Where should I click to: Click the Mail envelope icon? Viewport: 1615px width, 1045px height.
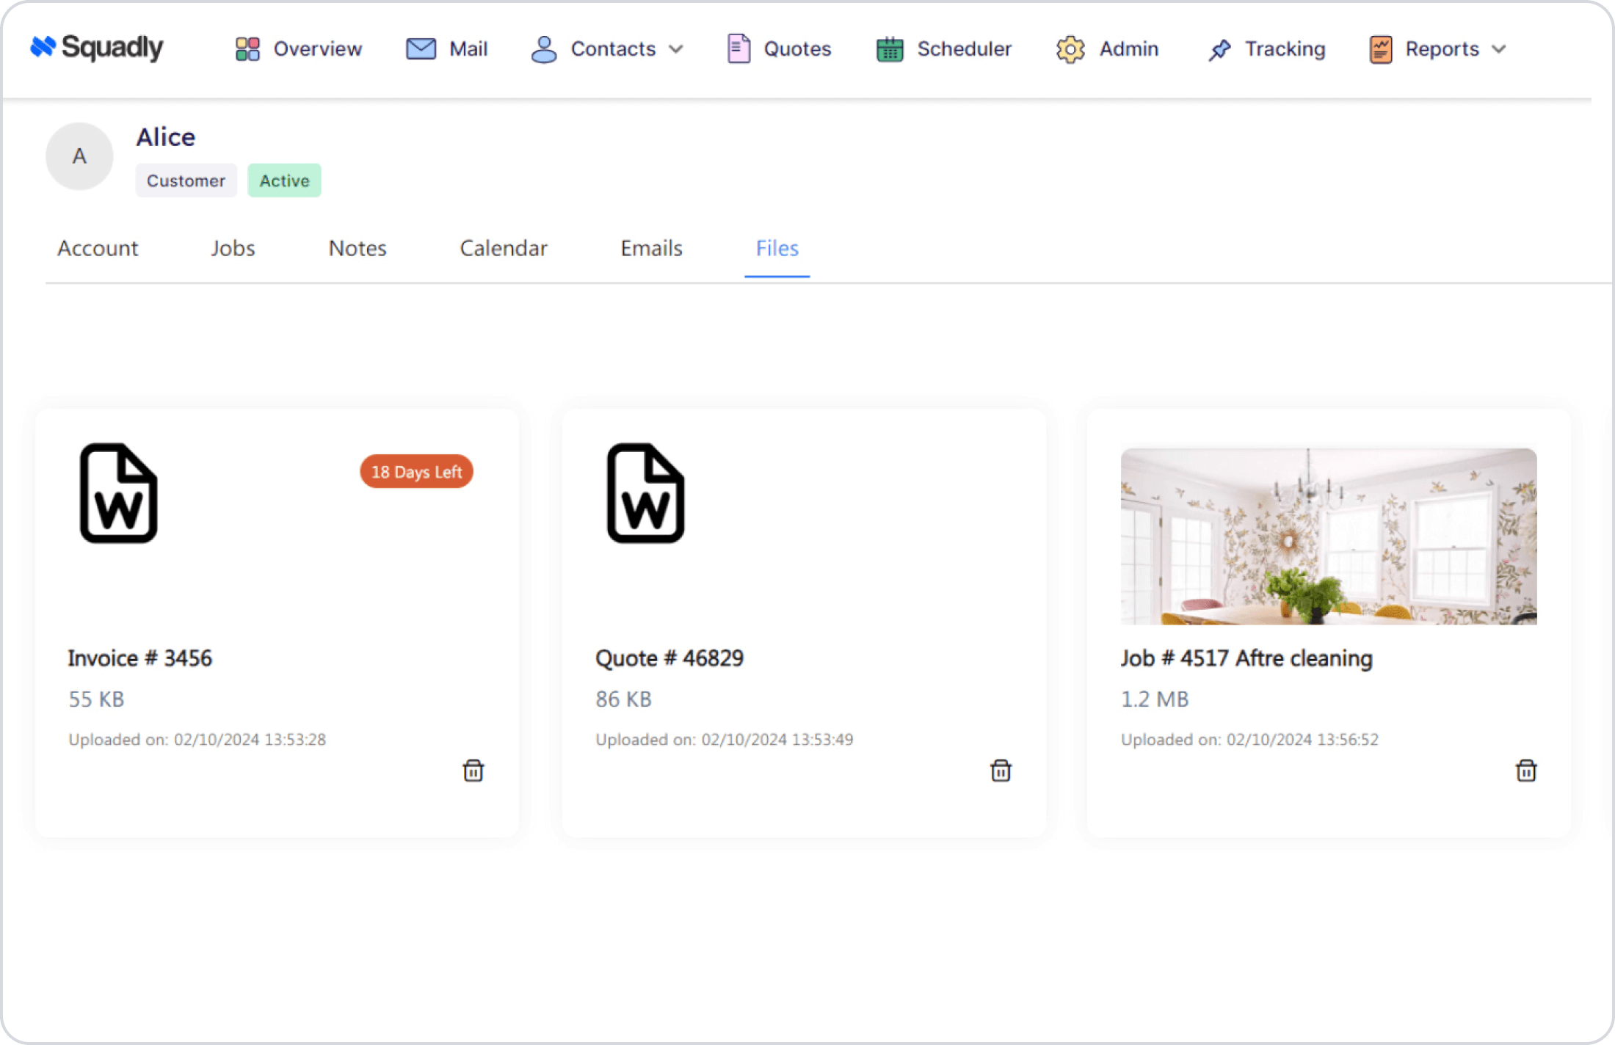click(421, 49)
